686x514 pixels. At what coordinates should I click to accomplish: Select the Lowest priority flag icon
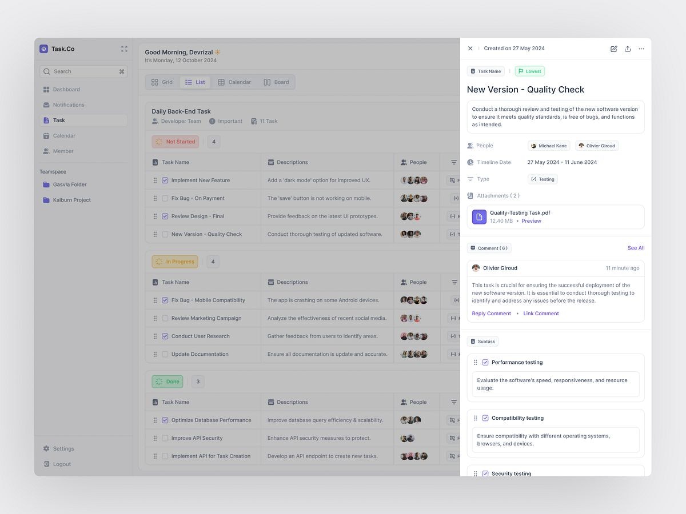[520, 71]
